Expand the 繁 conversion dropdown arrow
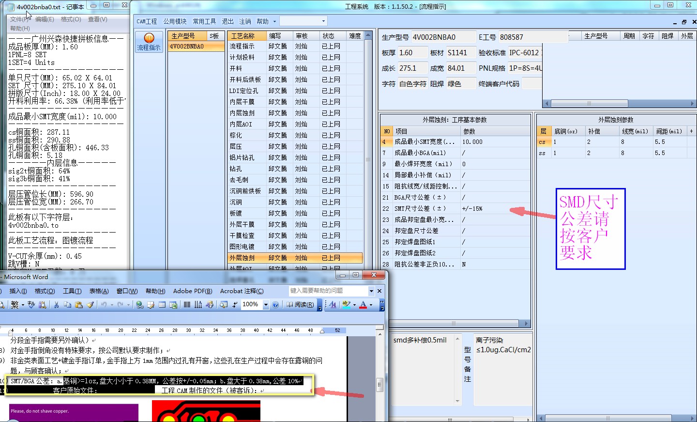The height and width of the screenshot is (422, 697). 23,305
